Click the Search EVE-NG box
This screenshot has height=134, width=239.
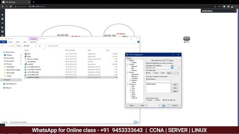coord(91,46)
